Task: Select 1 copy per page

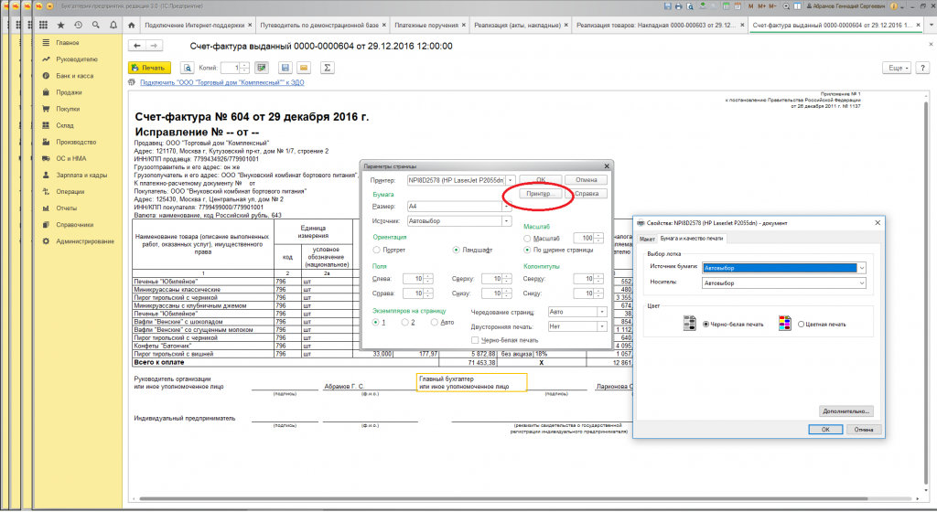Action: click(375, 322)
